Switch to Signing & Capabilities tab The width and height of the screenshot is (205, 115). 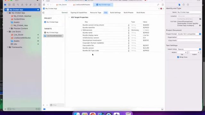[79, 13]
